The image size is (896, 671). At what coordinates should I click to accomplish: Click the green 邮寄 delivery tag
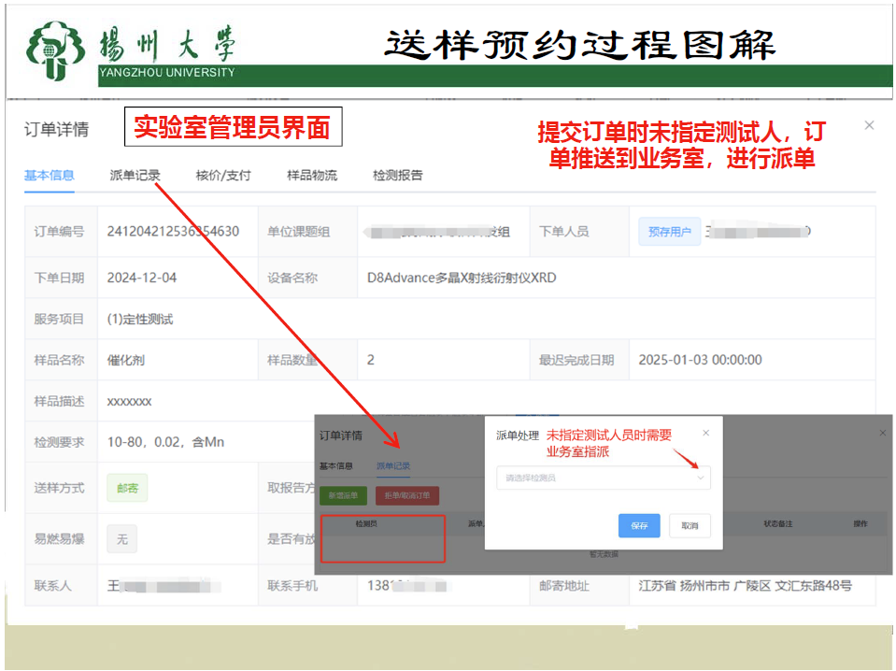coord(127,487)
